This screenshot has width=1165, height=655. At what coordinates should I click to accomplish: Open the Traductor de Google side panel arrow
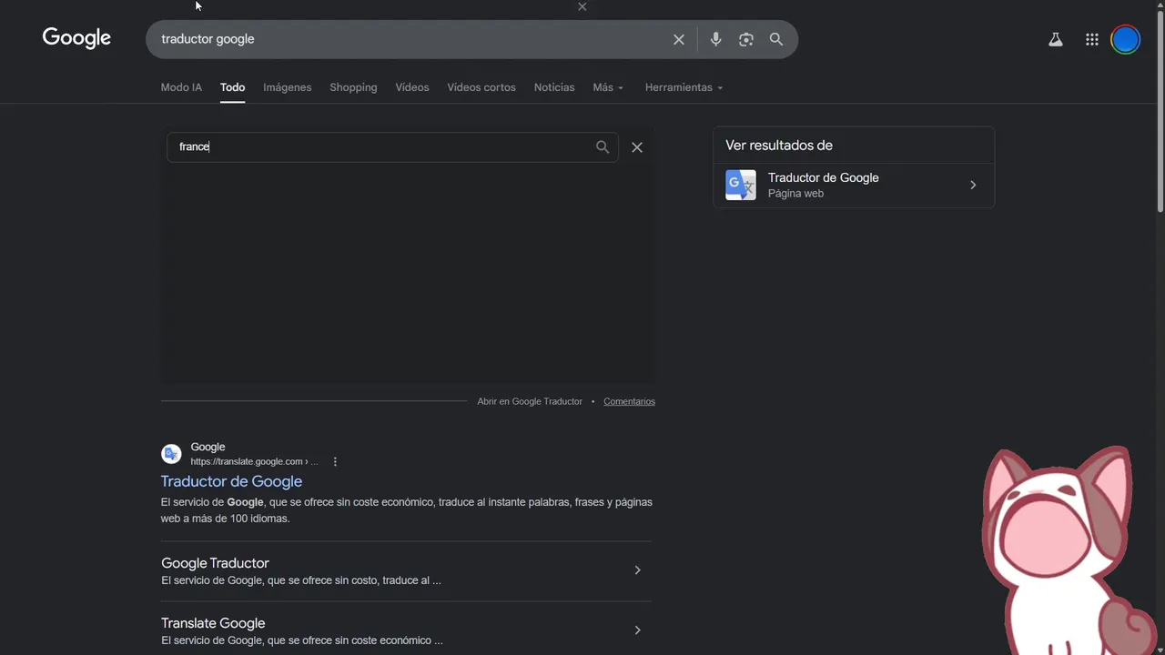point(973,185)
